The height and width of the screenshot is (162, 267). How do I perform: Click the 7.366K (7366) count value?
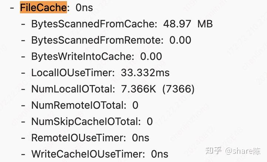click(158, 89)
